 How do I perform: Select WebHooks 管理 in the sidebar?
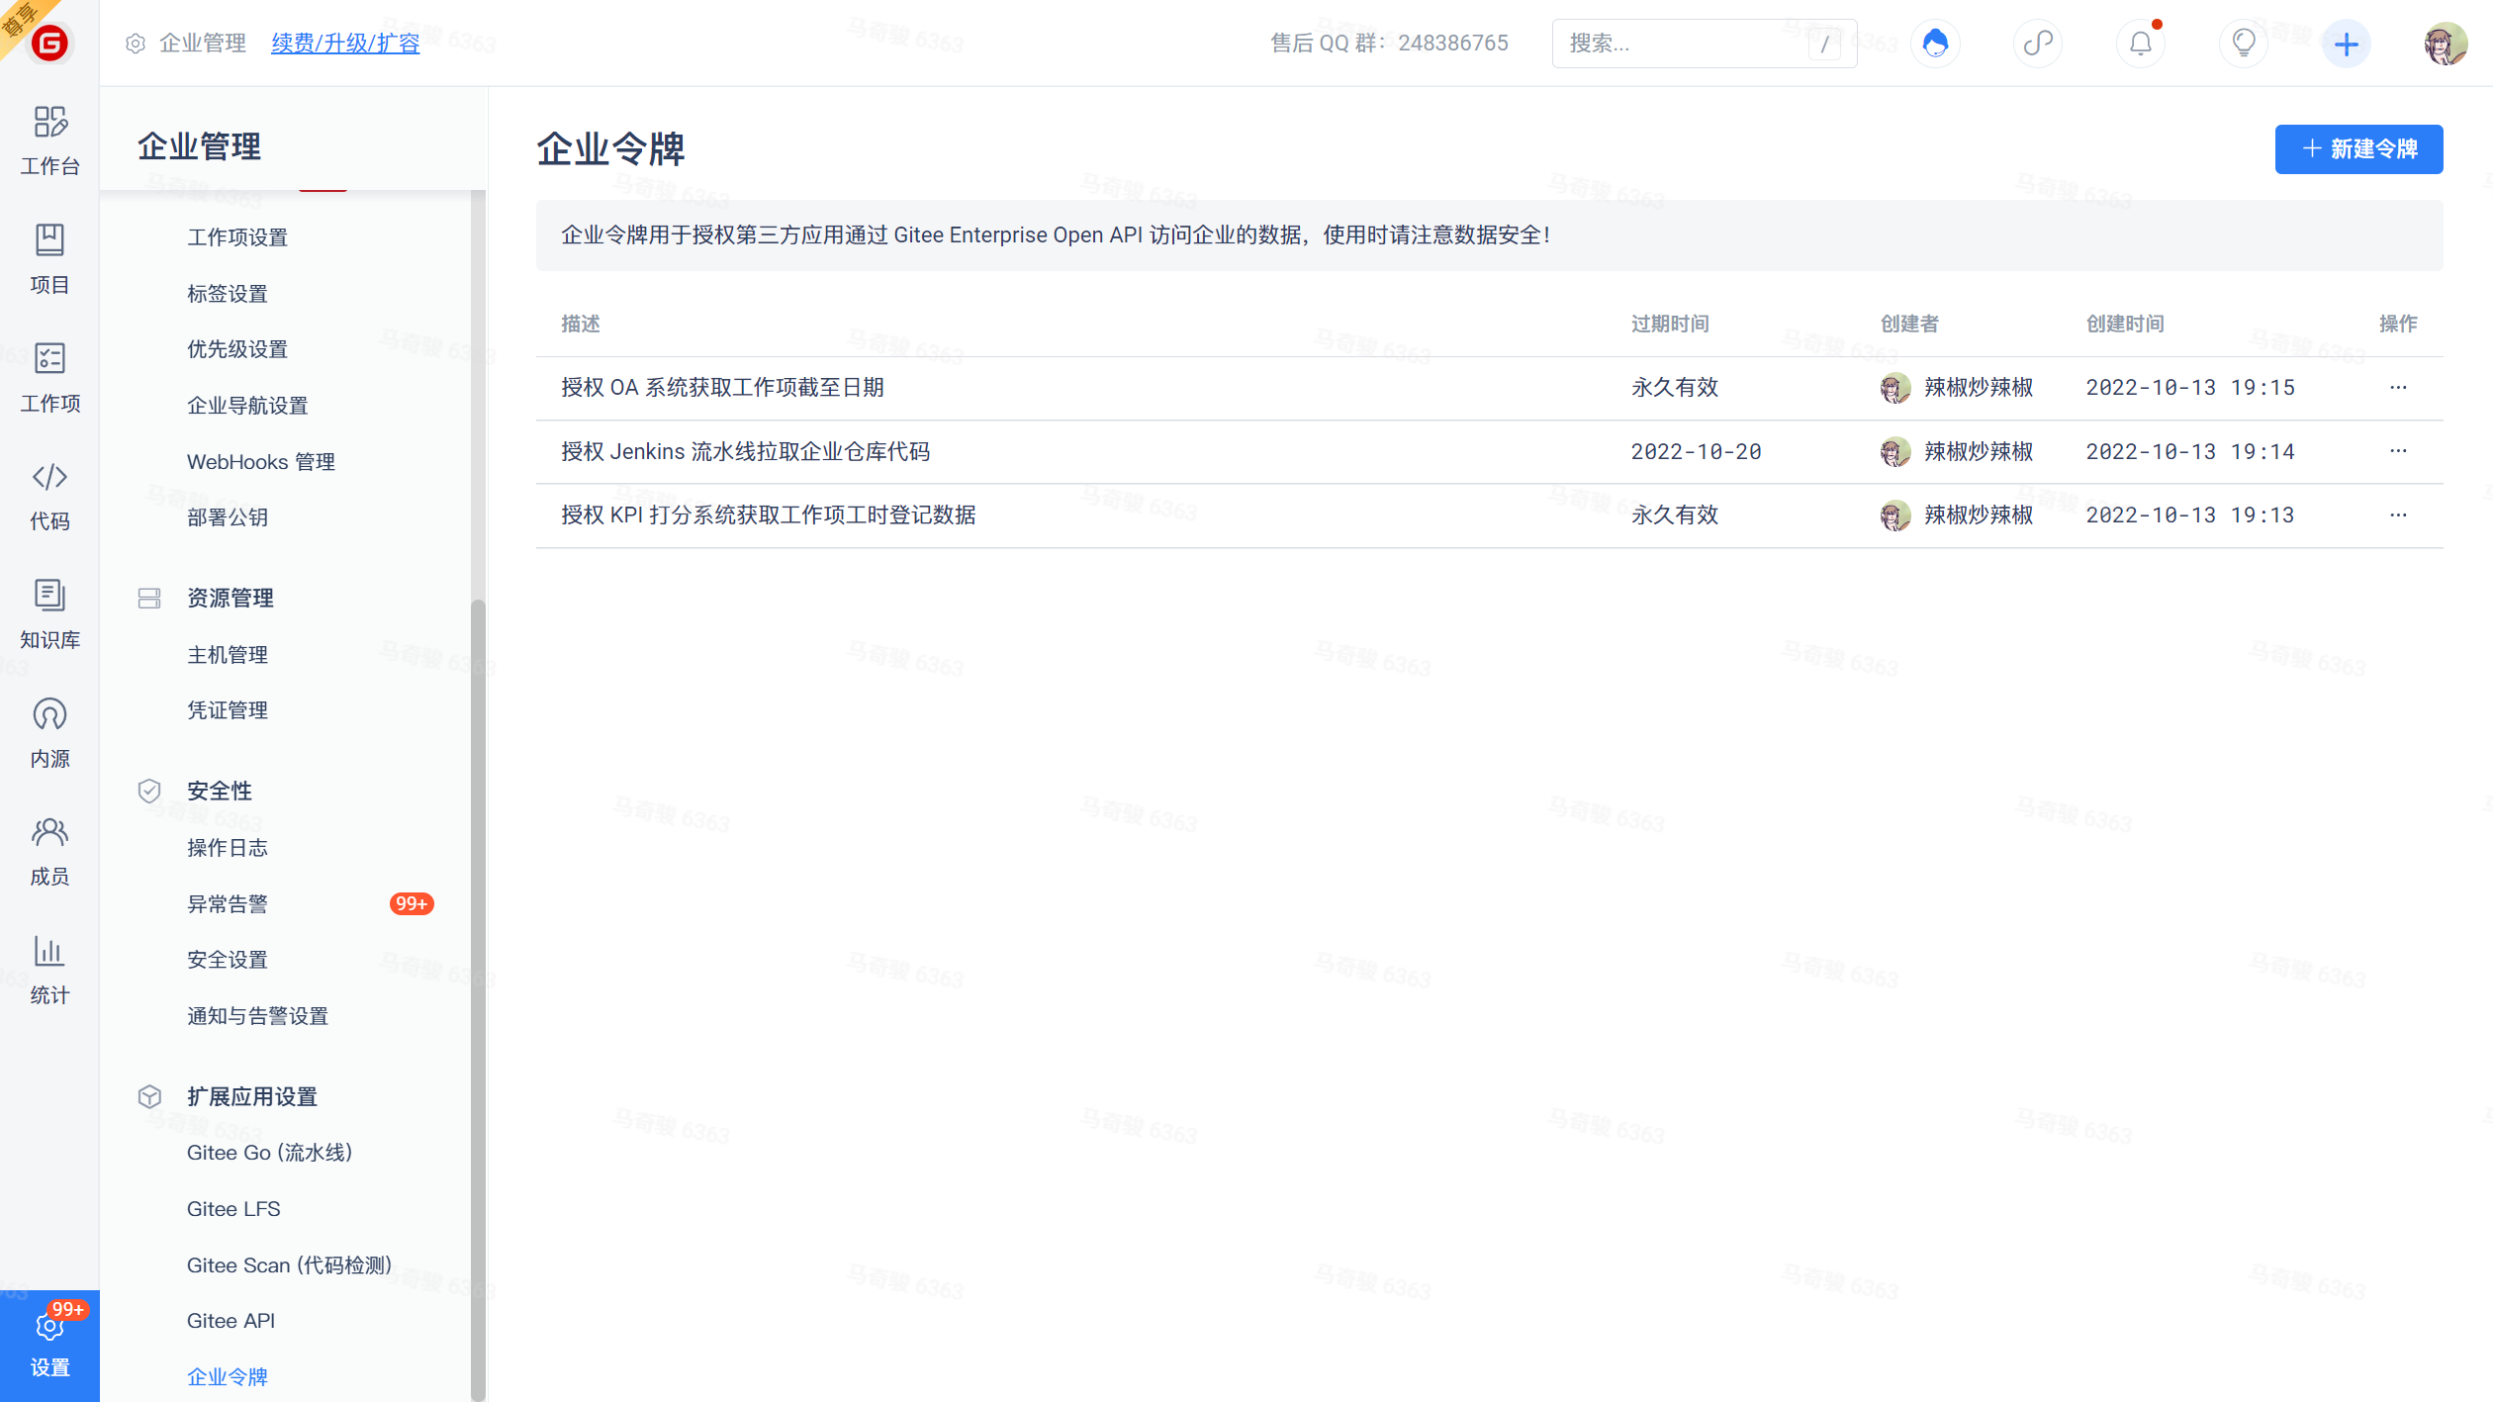click(261, 462)
